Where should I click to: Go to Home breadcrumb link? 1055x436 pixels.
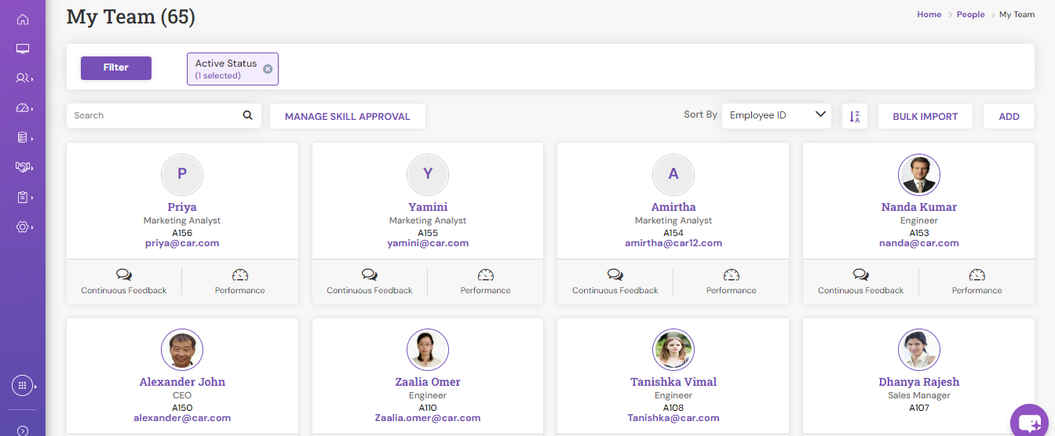coord(929,15)
